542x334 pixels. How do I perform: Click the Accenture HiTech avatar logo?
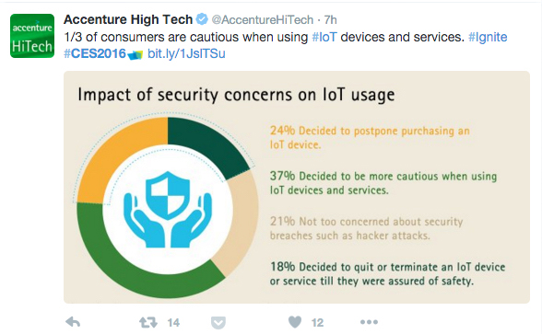click(x=32, y=36)
